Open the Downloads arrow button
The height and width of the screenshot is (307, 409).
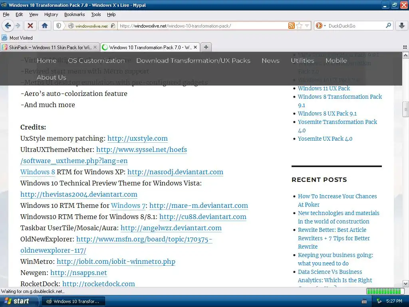point(402,26)
